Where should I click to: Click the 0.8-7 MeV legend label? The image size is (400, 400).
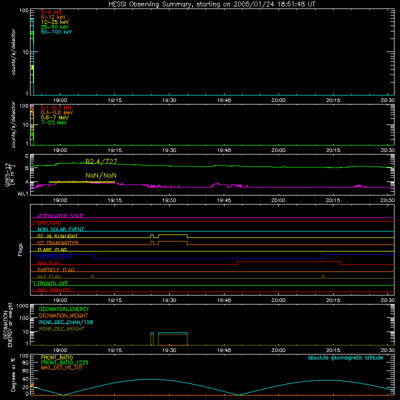tap(54, 117)
